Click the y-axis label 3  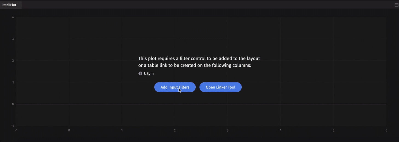point(13,39)
